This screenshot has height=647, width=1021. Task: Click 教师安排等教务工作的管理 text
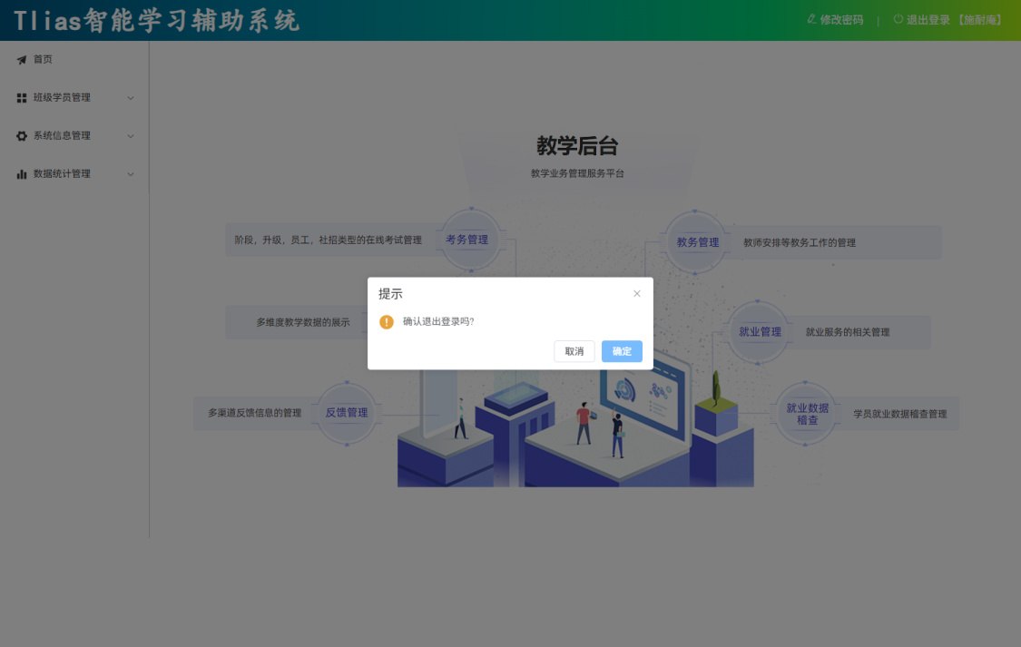[800, 242]
